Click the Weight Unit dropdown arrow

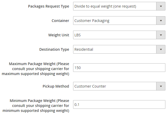click(160, 35)
